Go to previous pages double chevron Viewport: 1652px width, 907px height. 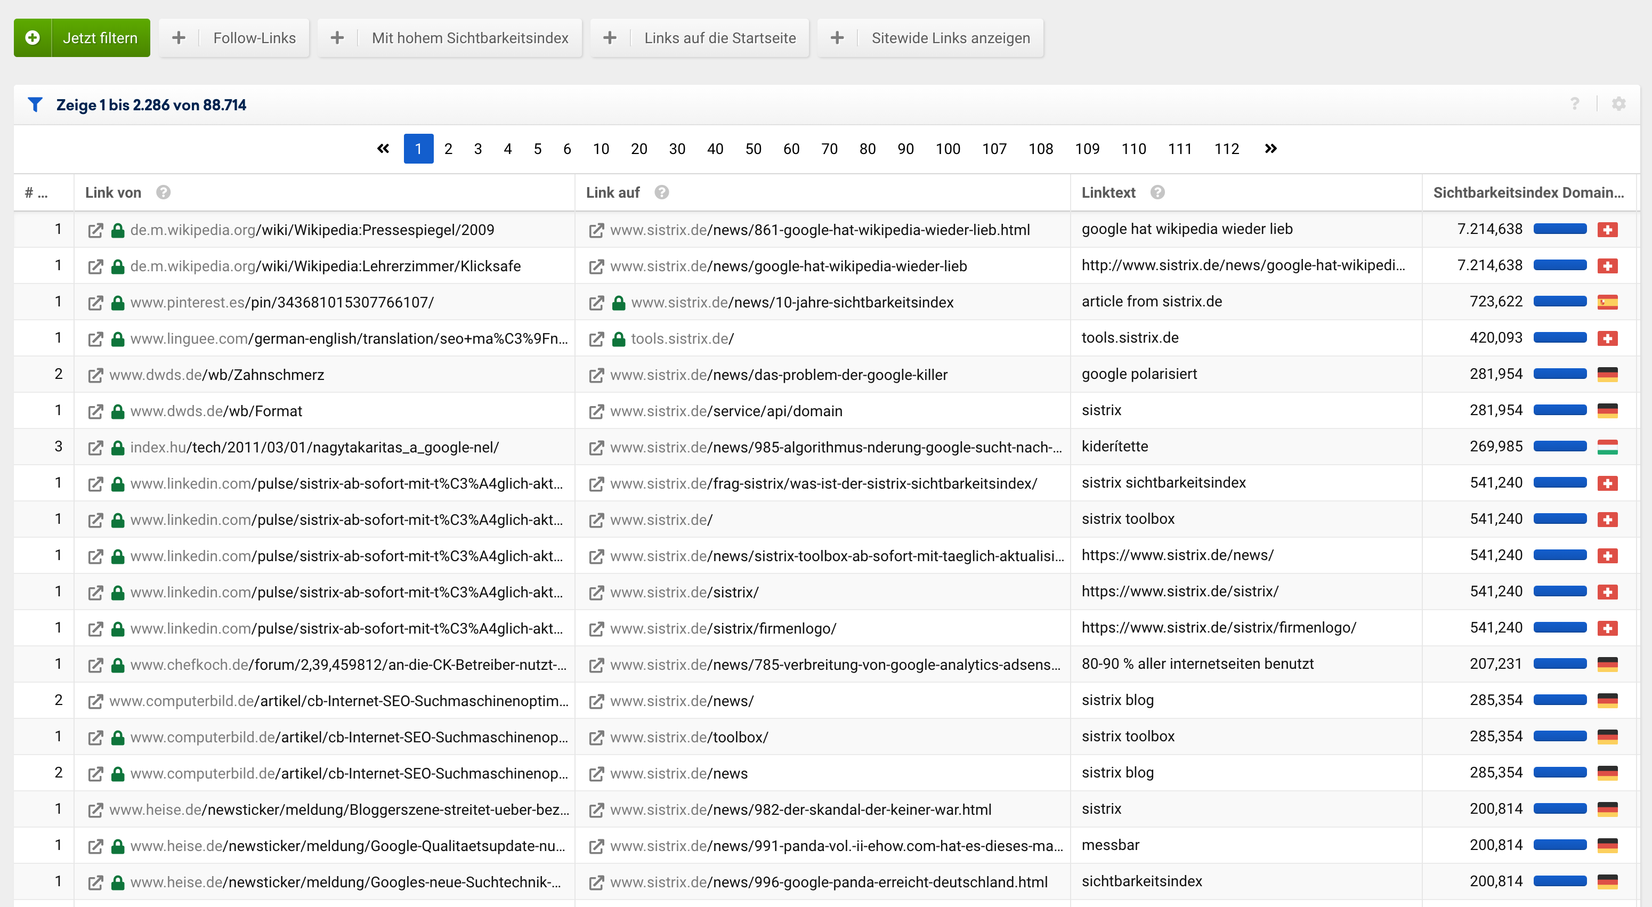click(x=383, y=149)
